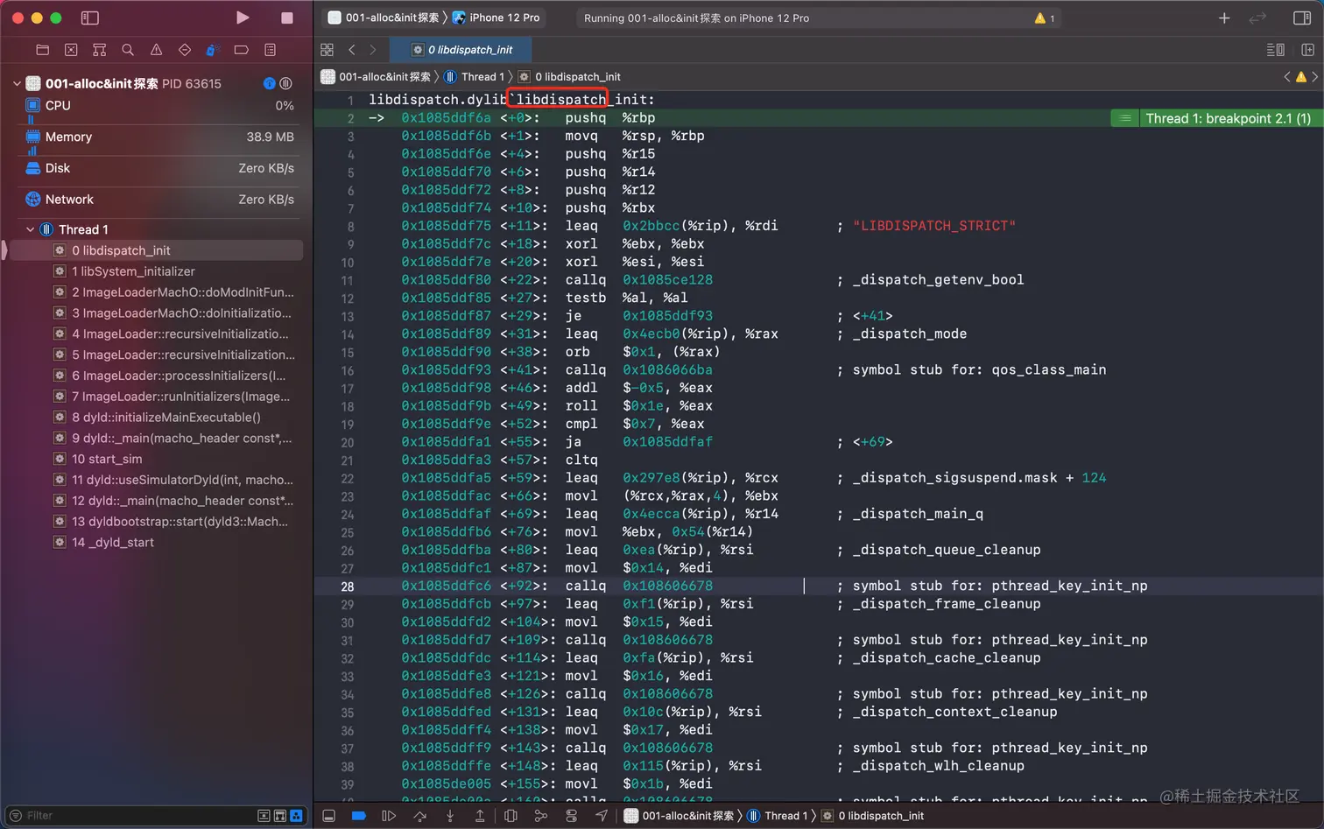Stop the running application
Viewport: 1324px width, 829px height.
[286, 18]
